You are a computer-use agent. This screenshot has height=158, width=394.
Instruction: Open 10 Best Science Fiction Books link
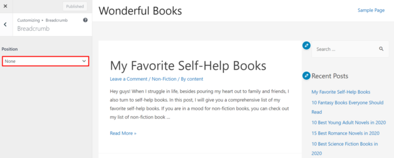pyautogui.click(x=344, y=144)
